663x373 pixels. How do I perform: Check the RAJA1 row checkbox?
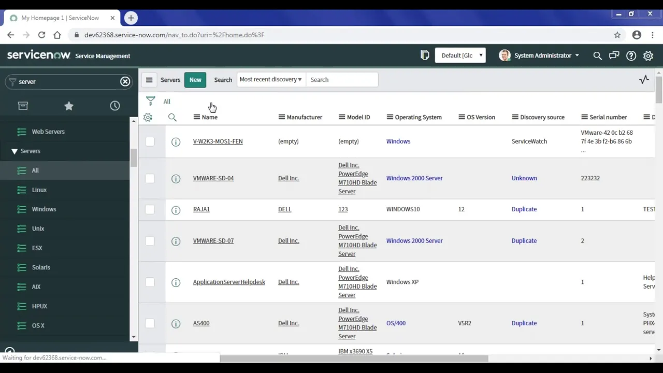point(150,209)
